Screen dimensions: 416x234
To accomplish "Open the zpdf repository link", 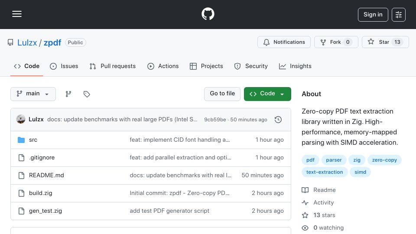I will click(52, 42).
